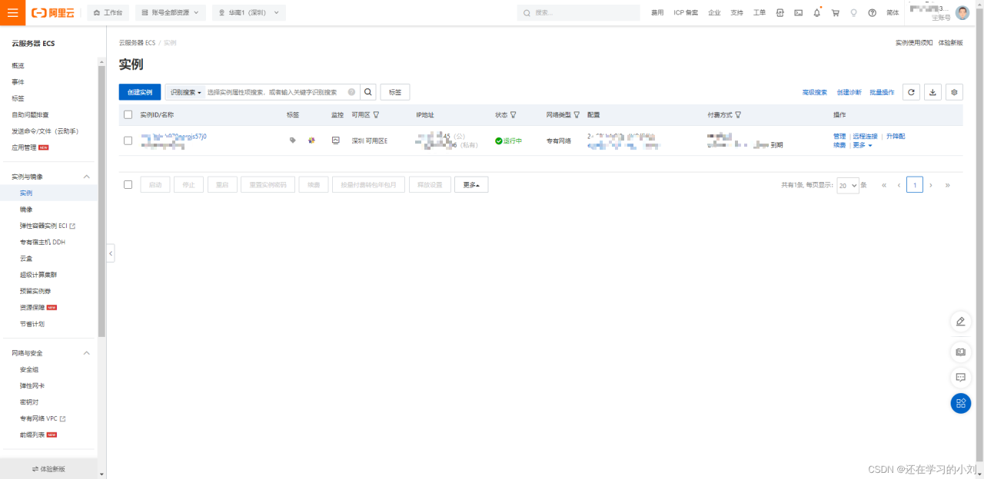The image size is (984, 479).
Task: Tick the bottom batch-action checkbox
Action: click(128, 184)
